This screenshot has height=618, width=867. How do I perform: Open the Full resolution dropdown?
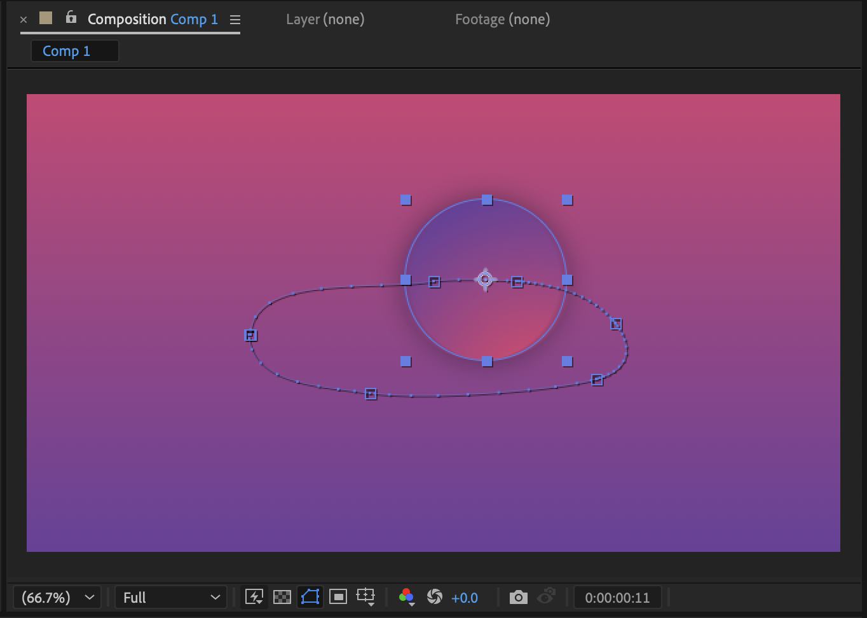[x=170, y=598]
